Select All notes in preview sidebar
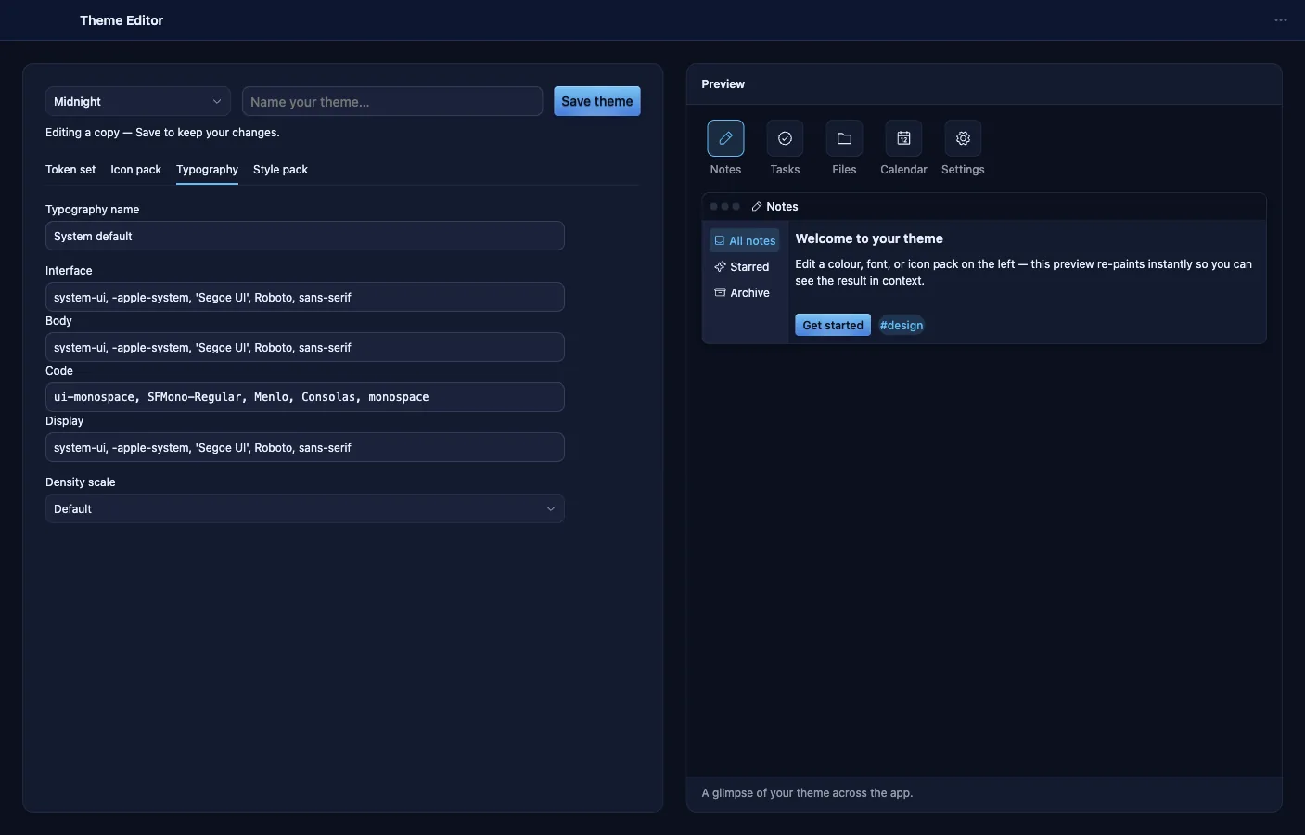This screenshot has width=1305, height=835. (x=745, y=241)
